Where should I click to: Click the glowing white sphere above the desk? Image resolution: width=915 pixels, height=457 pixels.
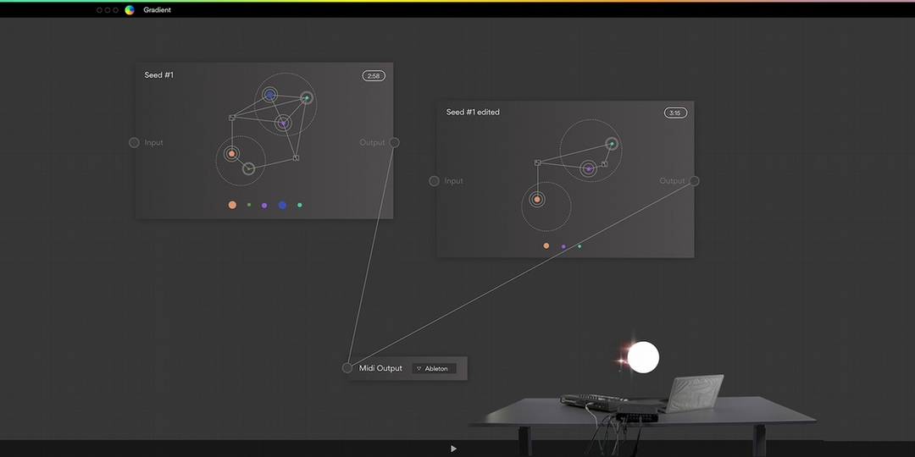[x=643, y=357]
